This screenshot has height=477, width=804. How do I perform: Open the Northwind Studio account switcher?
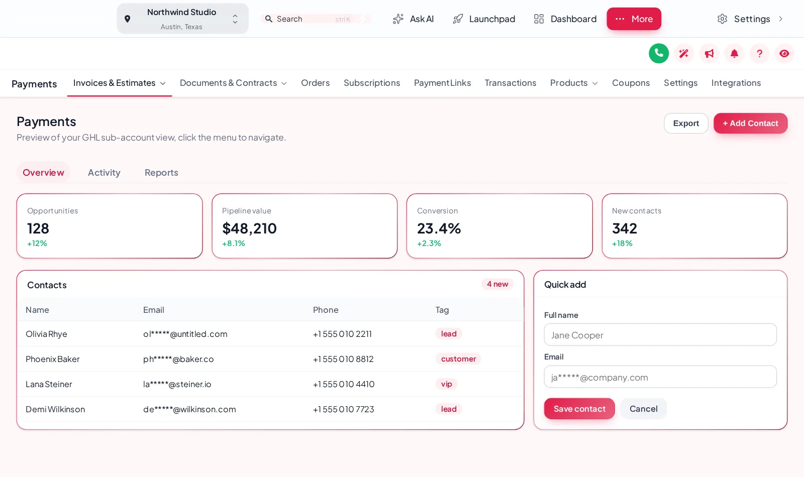(x=182, y=19)
